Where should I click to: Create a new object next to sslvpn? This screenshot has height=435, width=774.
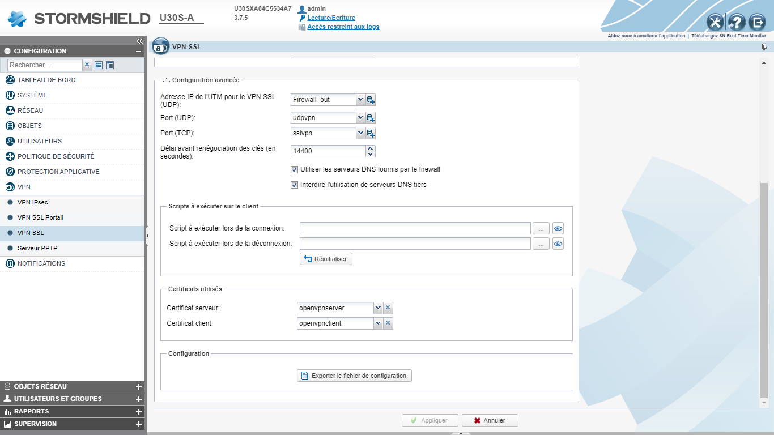(x=371, y=133)
